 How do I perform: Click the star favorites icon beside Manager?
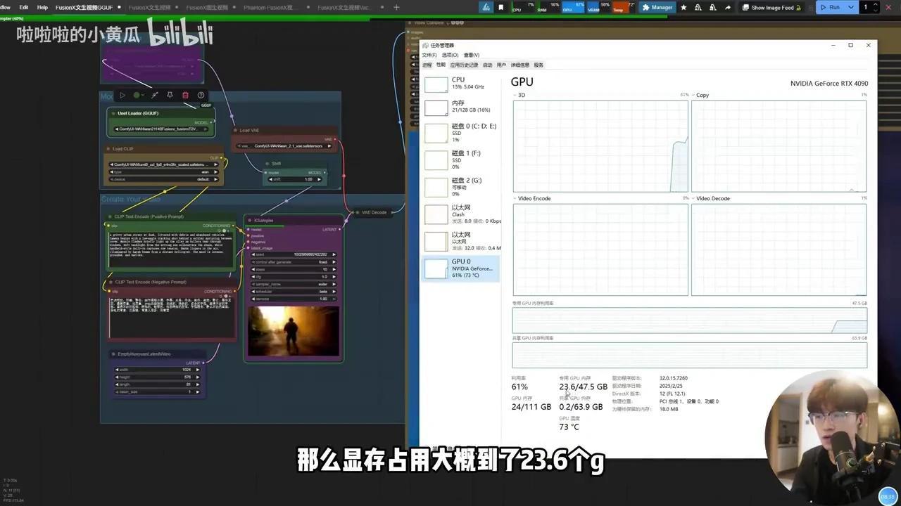tap(683, 7)
